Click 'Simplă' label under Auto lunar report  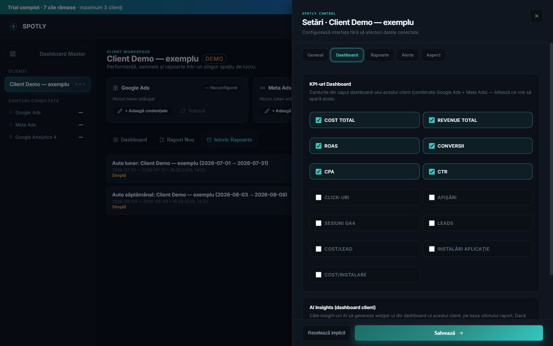click(119, 175)
